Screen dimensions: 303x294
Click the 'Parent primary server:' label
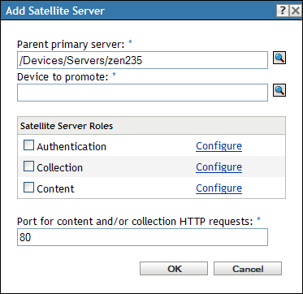pos(71,45)
